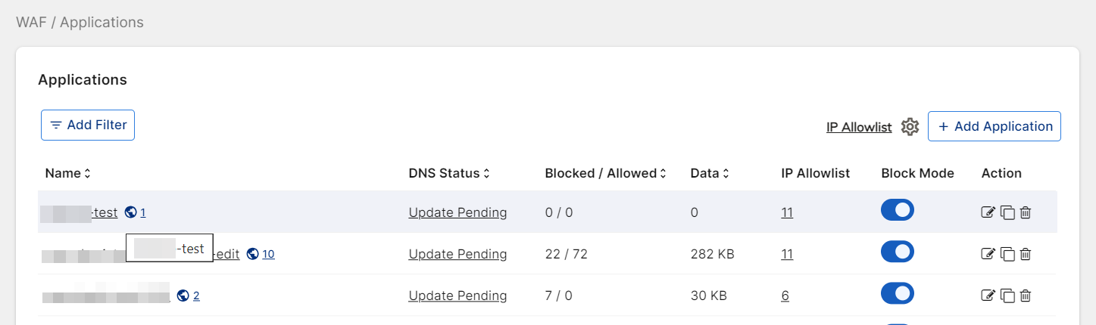Copy the application with 0 / 0 blocked
The width and height of the screenshot is (1096, 325).
click(x=1007, y=212)
